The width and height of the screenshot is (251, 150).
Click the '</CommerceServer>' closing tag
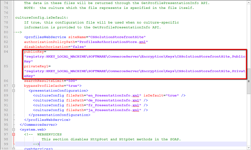38,125
